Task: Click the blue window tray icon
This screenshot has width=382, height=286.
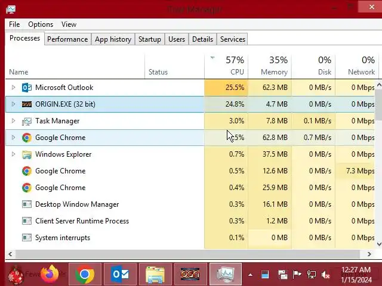Action: point(265,275)
